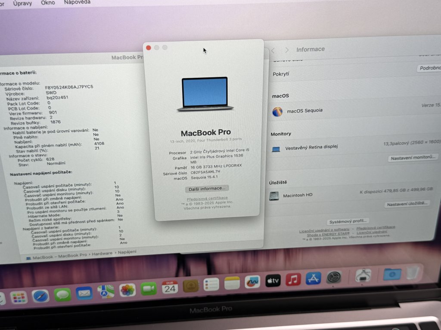The height and width of the screenshot is (330, 441).
Task: Open the Calendar icon showing 24
Action: click(170, 287)
